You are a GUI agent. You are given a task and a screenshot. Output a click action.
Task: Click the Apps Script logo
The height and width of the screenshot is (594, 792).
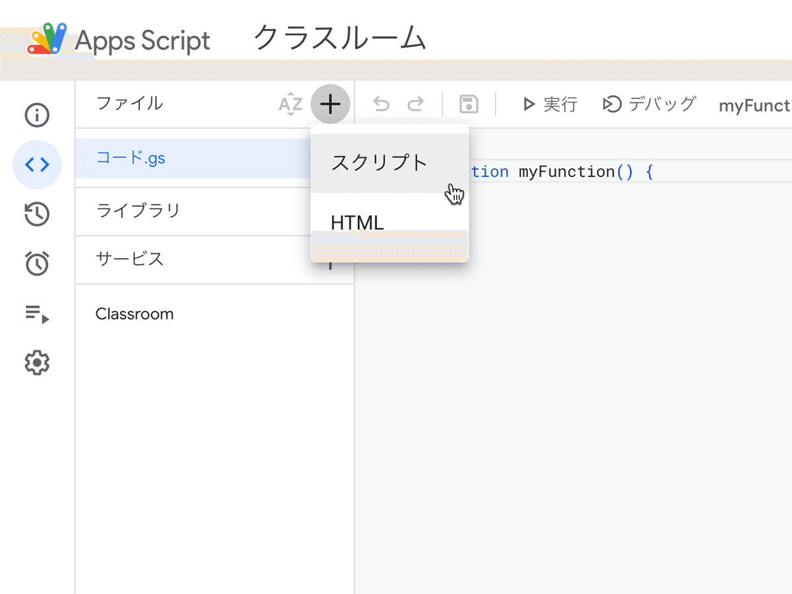coord(48,40)
